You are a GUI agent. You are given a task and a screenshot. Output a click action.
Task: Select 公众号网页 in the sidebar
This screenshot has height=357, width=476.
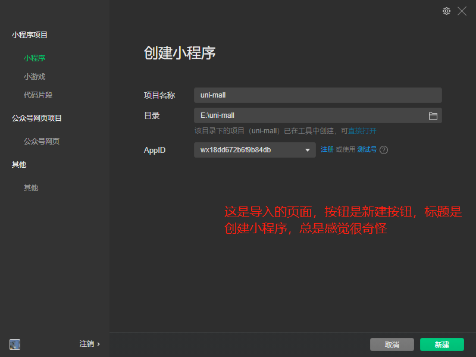coord(42,141)
